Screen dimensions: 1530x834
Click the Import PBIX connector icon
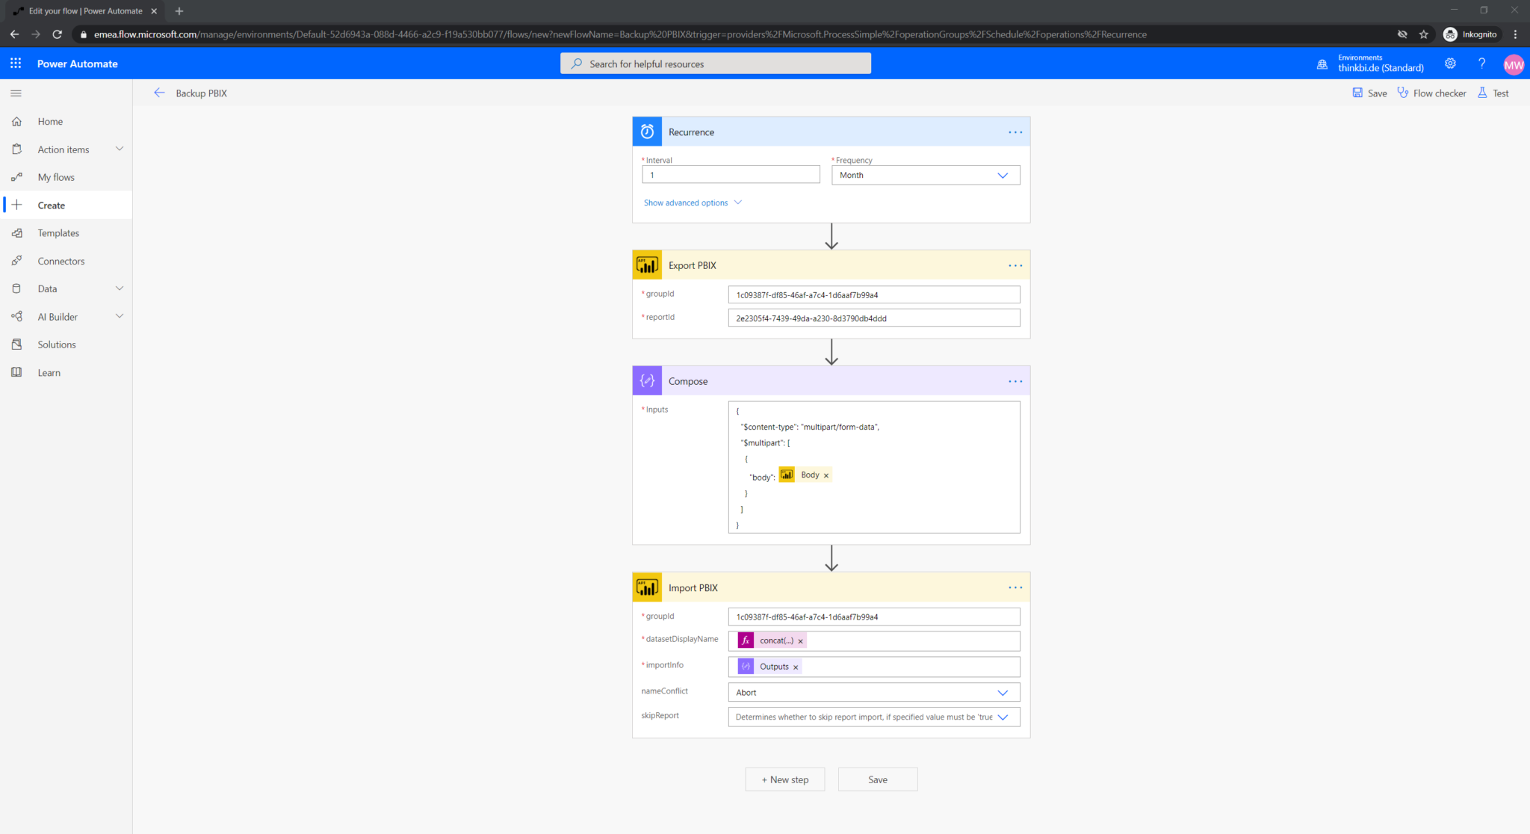pyautogui.click(x=647, y=587)
